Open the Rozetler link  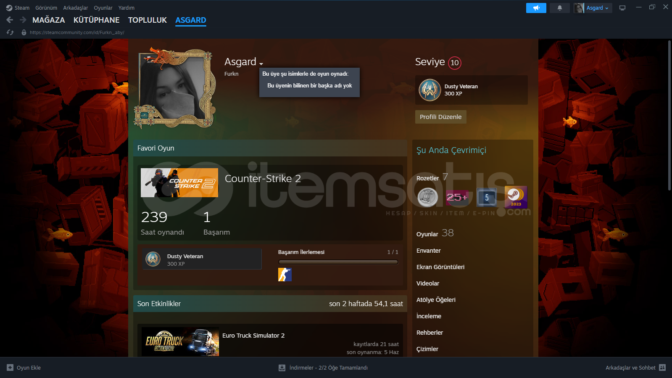click(428, 178)
